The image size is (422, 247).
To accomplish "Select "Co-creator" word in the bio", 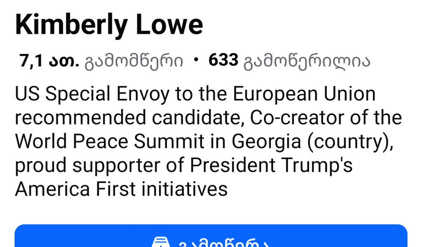I will click(297, 118).
